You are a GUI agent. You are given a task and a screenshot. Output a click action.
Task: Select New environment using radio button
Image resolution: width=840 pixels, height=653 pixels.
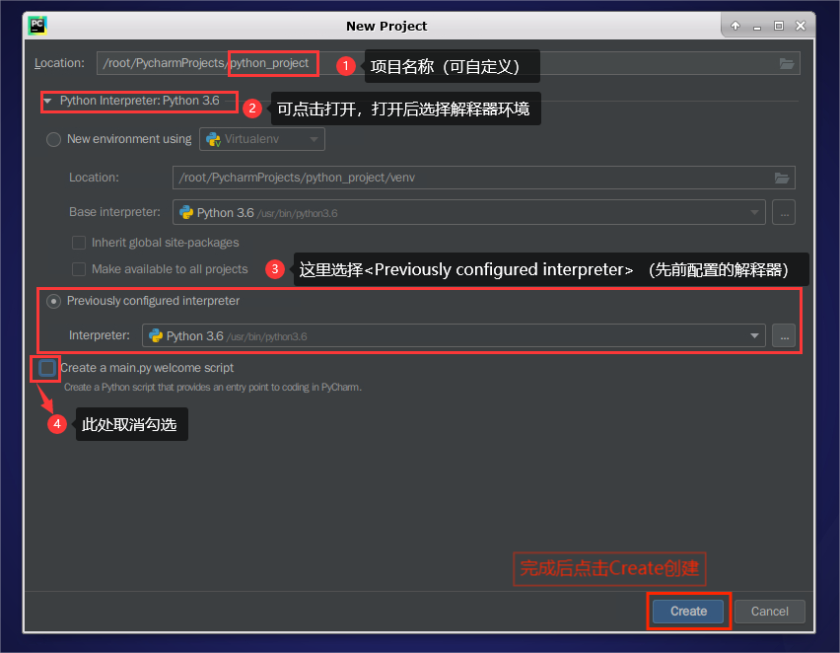(x=53, y=139)
